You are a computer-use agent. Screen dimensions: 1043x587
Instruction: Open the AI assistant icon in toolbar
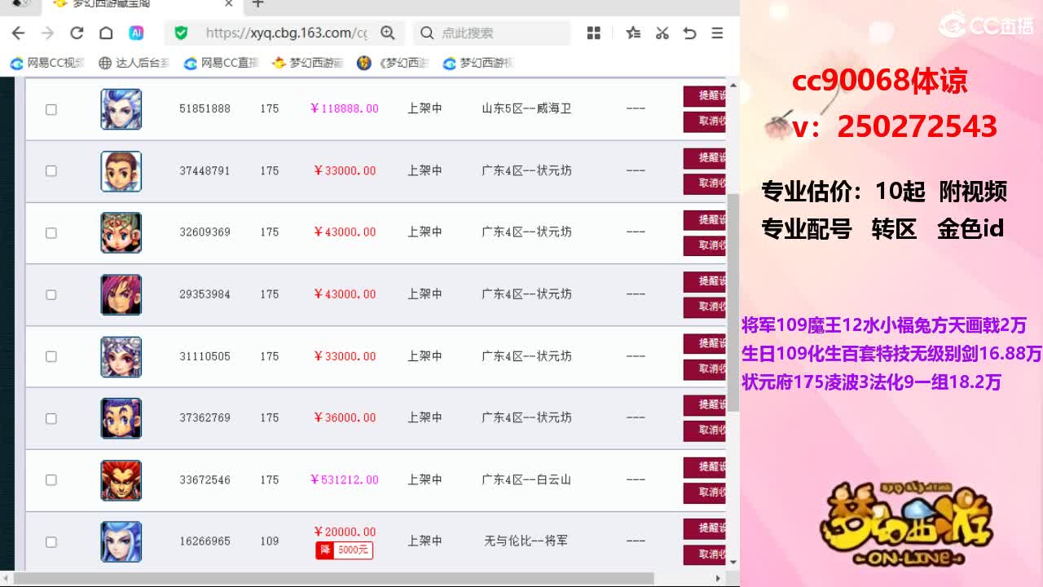coord(136,33)
